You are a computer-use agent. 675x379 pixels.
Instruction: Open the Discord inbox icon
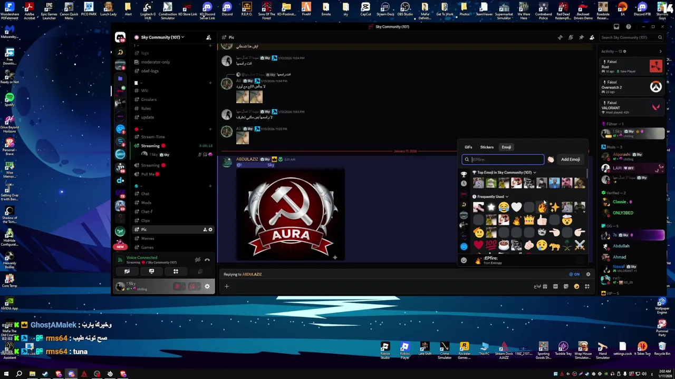[616, 27]
